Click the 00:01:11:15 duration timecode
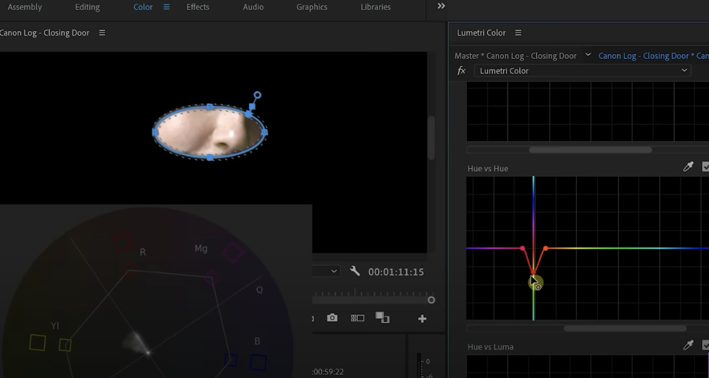The width and height of the screenshot is (709, 378). point(396,272)
